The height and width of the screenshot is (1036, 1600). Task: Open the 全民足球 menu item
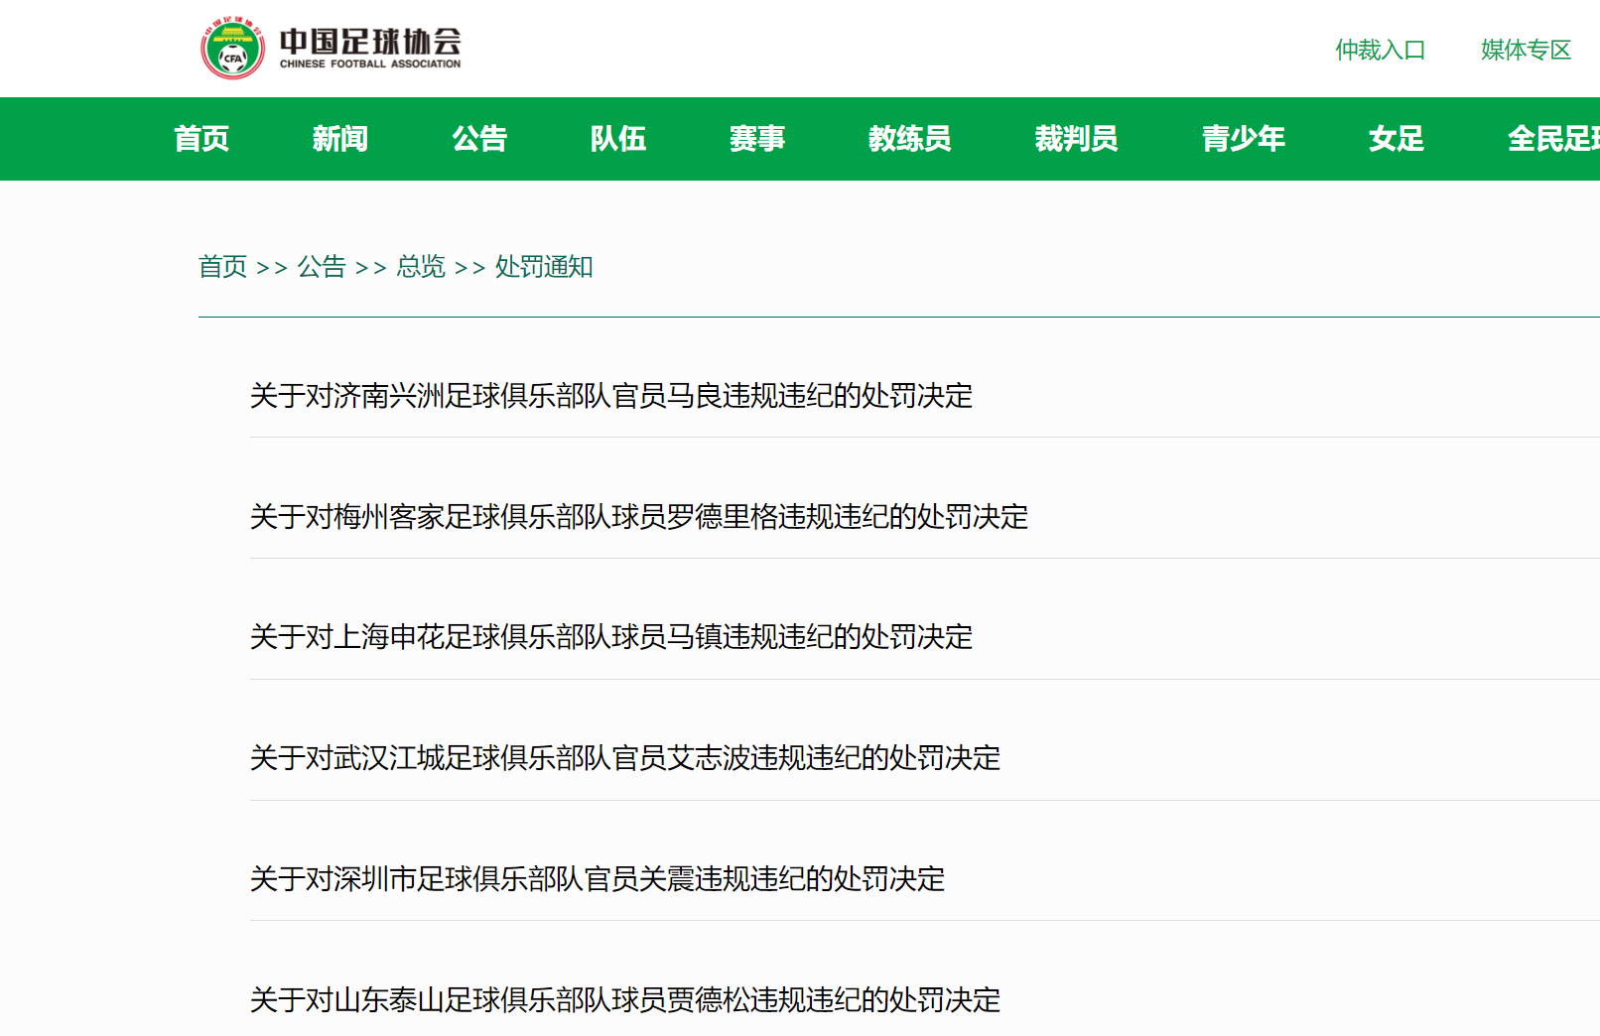coord(1553,139)
